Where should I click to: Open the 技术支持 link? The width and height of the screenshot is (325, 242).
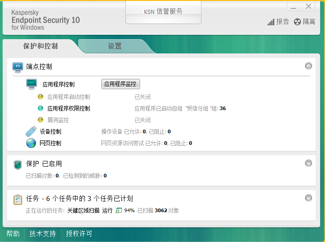coord(43,234)
